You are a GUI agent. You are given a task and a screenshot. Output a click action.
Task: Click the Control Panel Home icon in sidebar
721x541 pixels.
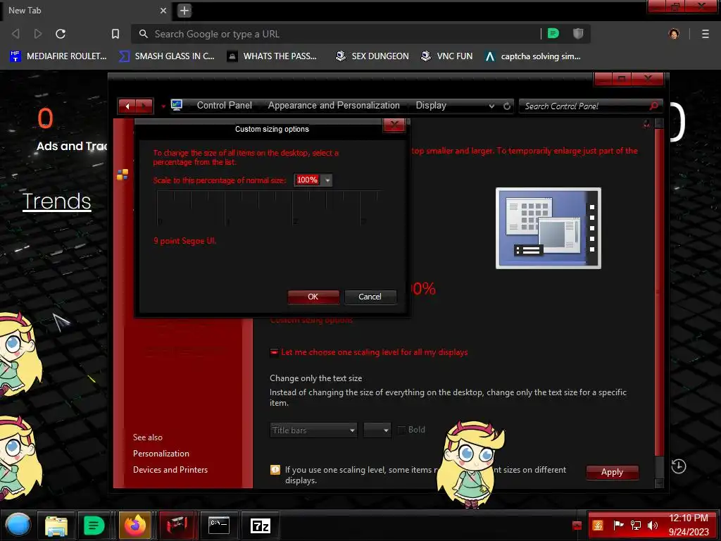[123, 175]
